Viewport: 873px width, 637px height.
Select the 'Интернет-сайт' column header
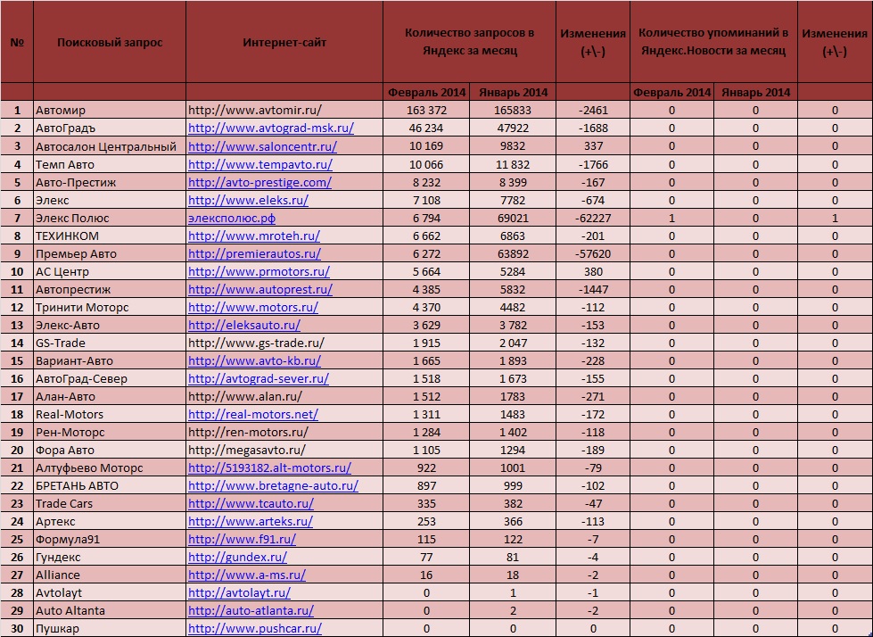pos(284,42)
